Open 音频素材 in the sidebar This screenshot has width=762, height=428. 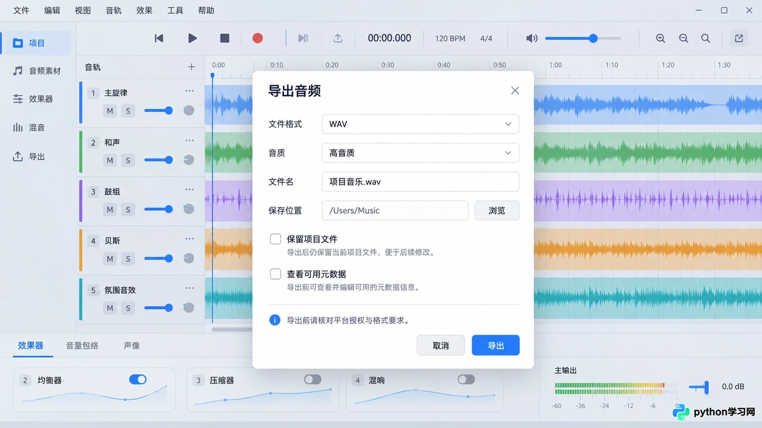37,71
